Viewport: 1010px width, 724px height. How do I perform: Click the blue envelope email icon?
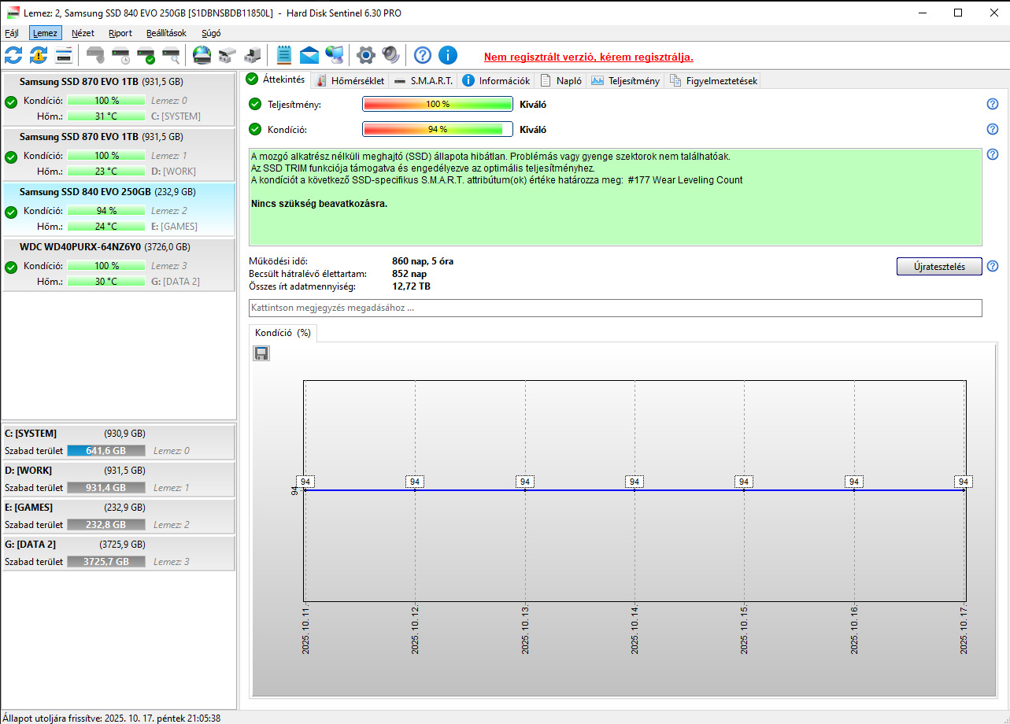(x=309, y=55)
